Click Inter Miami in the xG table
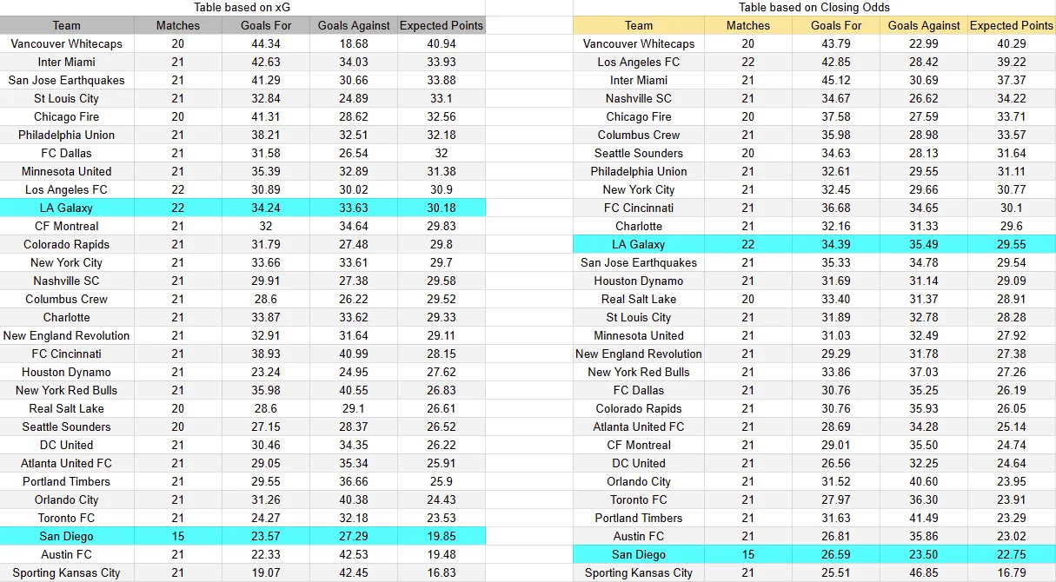 66,62
